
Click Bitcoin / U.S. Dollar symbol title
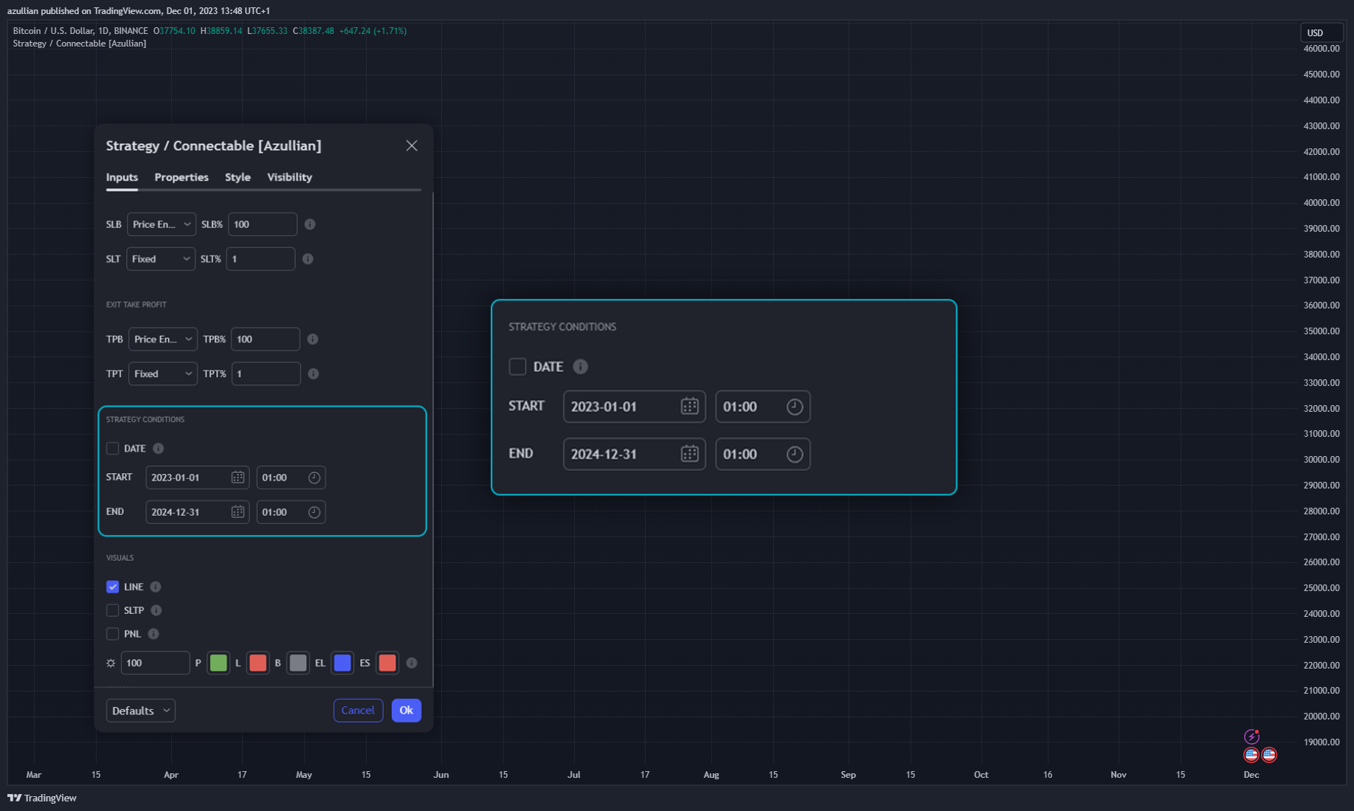pyautogui.click(x=80, y=31)
